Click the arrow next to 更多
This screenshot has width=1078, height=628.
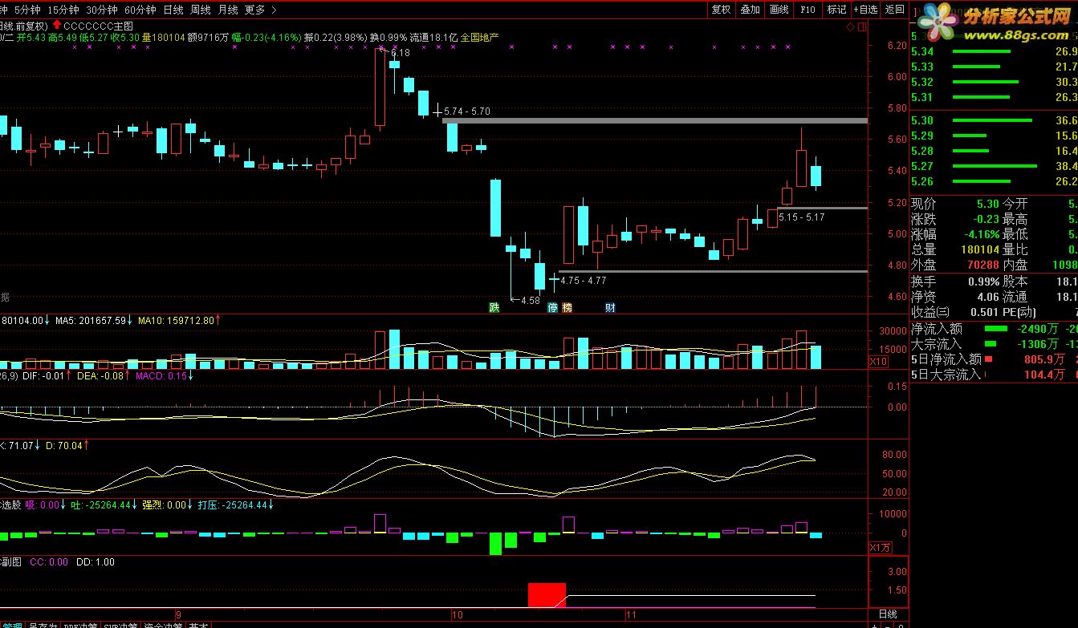[274, 10]
